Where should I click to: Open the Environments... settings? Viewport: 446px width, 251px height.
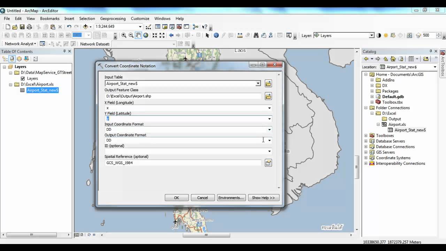pos(231,198)
